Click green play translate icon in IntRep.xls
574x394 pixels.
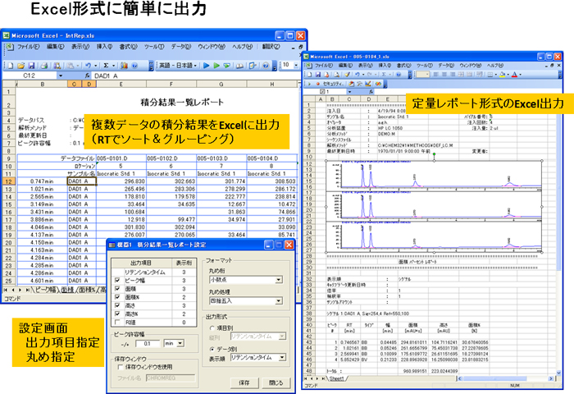216,66
